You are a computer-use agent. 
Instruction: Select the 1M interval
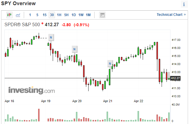(x=88, y=15)
